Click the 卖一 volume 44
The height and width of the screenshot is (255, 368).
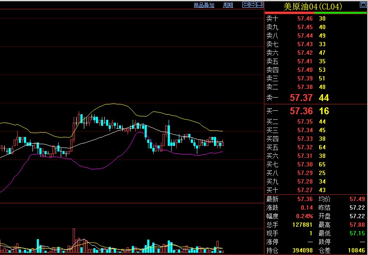[324, 98]
